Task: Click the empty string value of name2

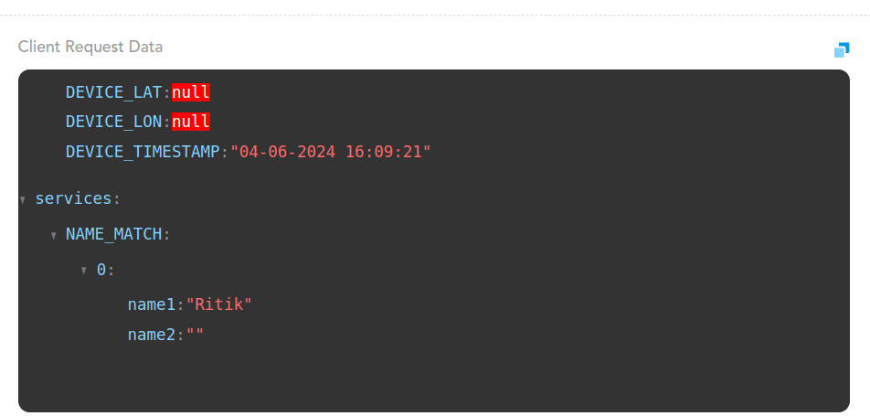Action: pos(195,335)
